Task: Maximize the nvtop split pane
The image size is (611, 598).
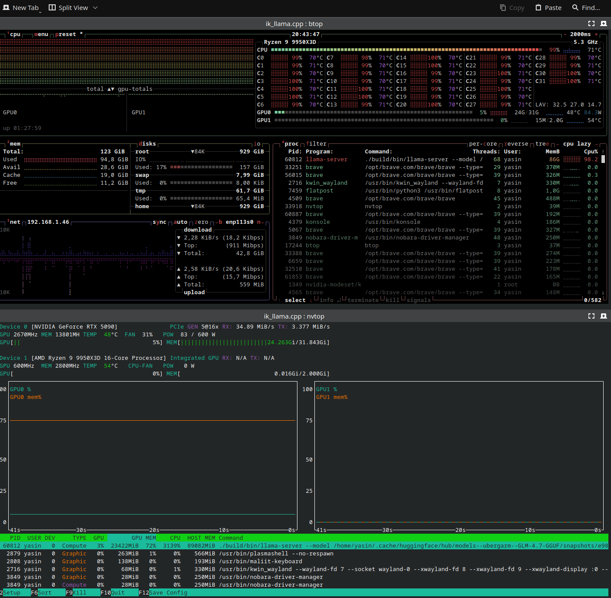Action: click(x=591, y=316)
